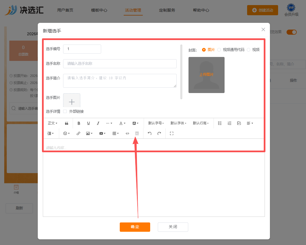Click the 选手简介 text area
Image resolution: width=306 pixels, height=245 pixels.
click(120, 81)
